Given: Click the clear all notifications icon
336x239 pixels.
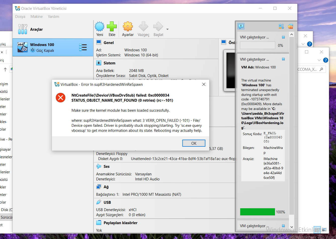Looking at the screenshot, I should [x=291, y=26].
